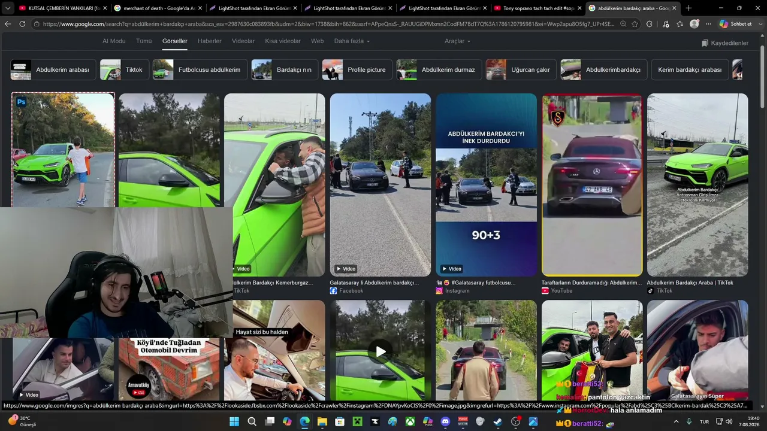Reload the Google search page
The height and width of the screenshot is (431, 767).
coord(22,24)
